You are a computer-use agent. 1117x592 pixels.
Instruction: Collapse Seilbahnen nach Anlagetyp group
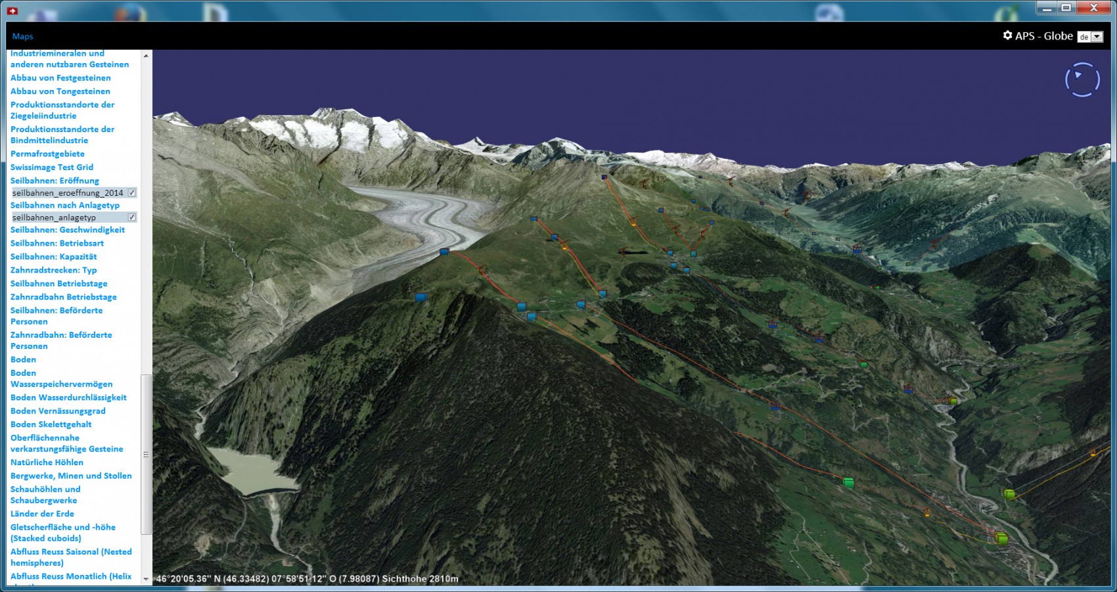tap(65, 205)
